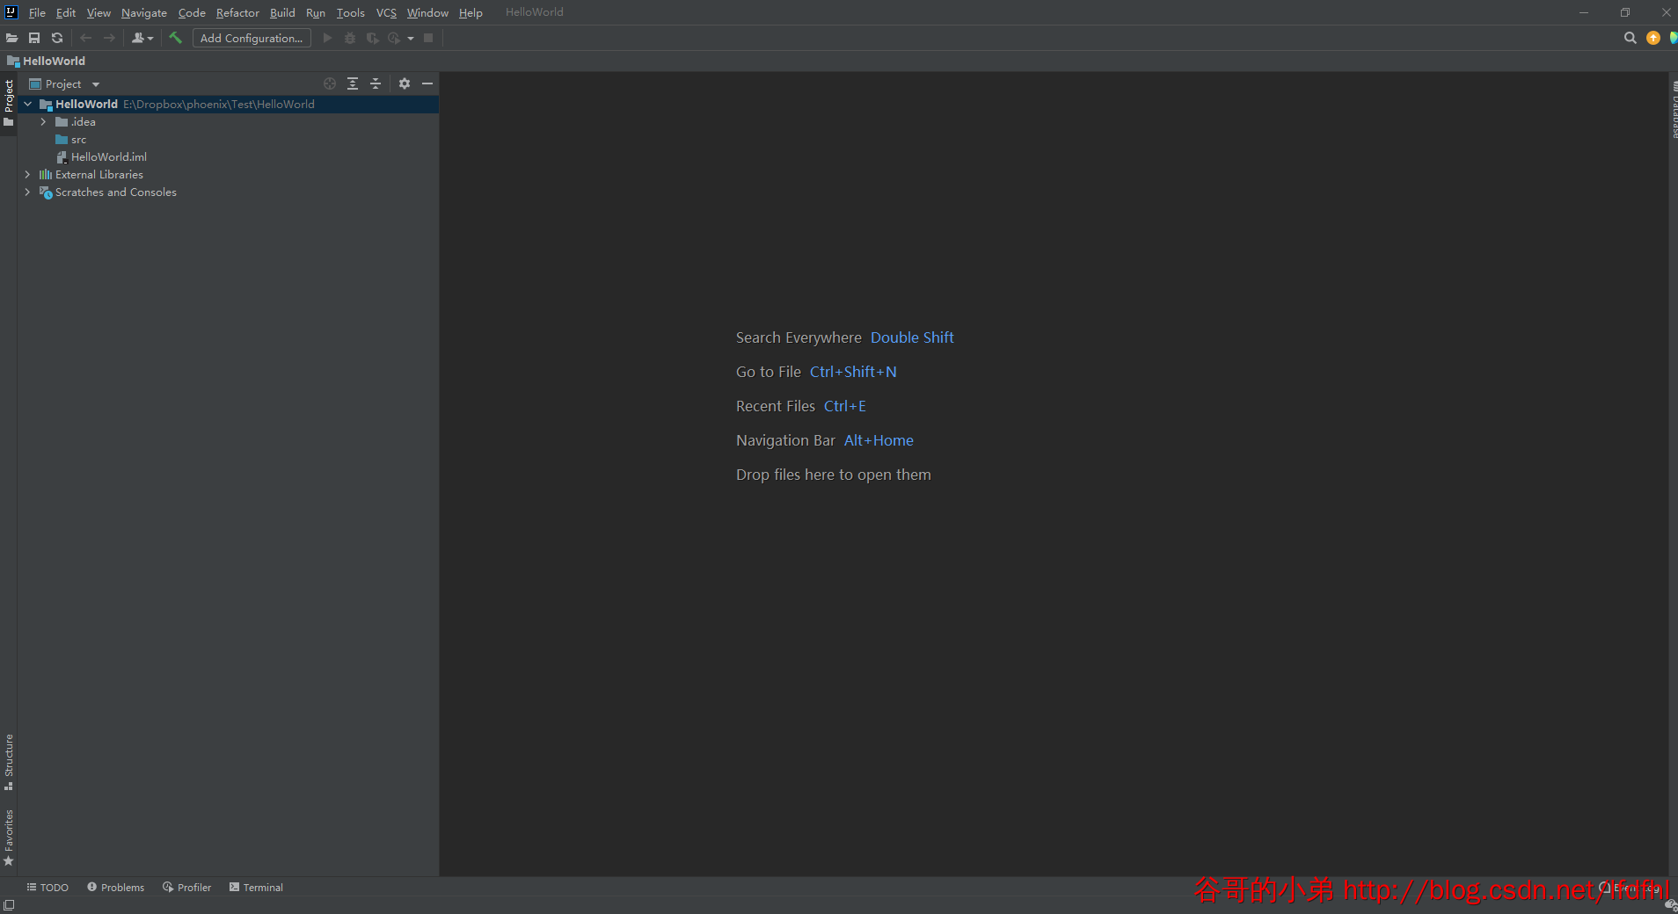Build project with the green hammer icon
The height and width of the screenshot is (914, 1678).
pyautogui.click(x=176, y=38)
